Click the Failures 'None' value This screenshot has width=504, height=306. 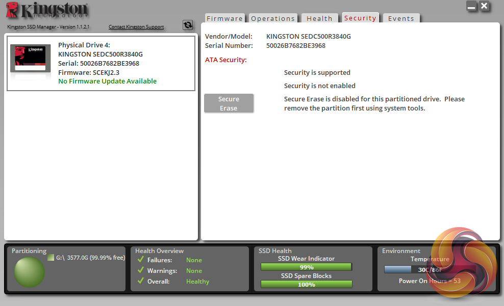194,260
